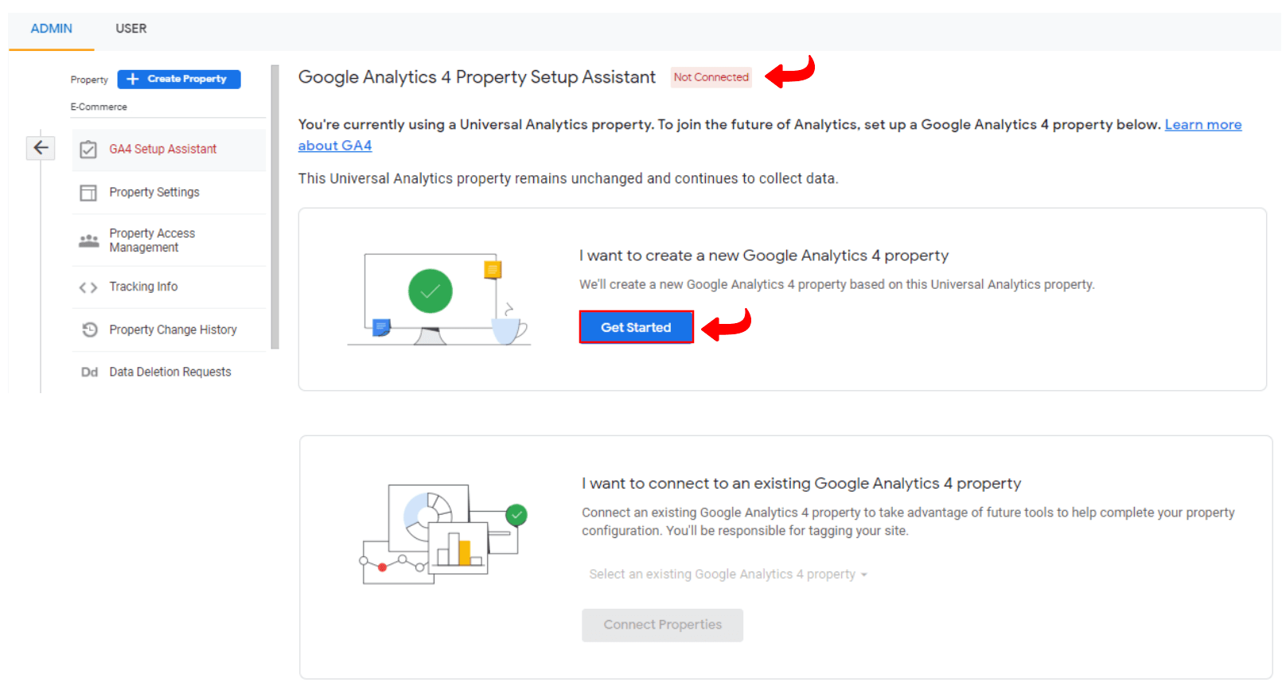Open Property Change History via its clock icon

[x=89, y=329]
